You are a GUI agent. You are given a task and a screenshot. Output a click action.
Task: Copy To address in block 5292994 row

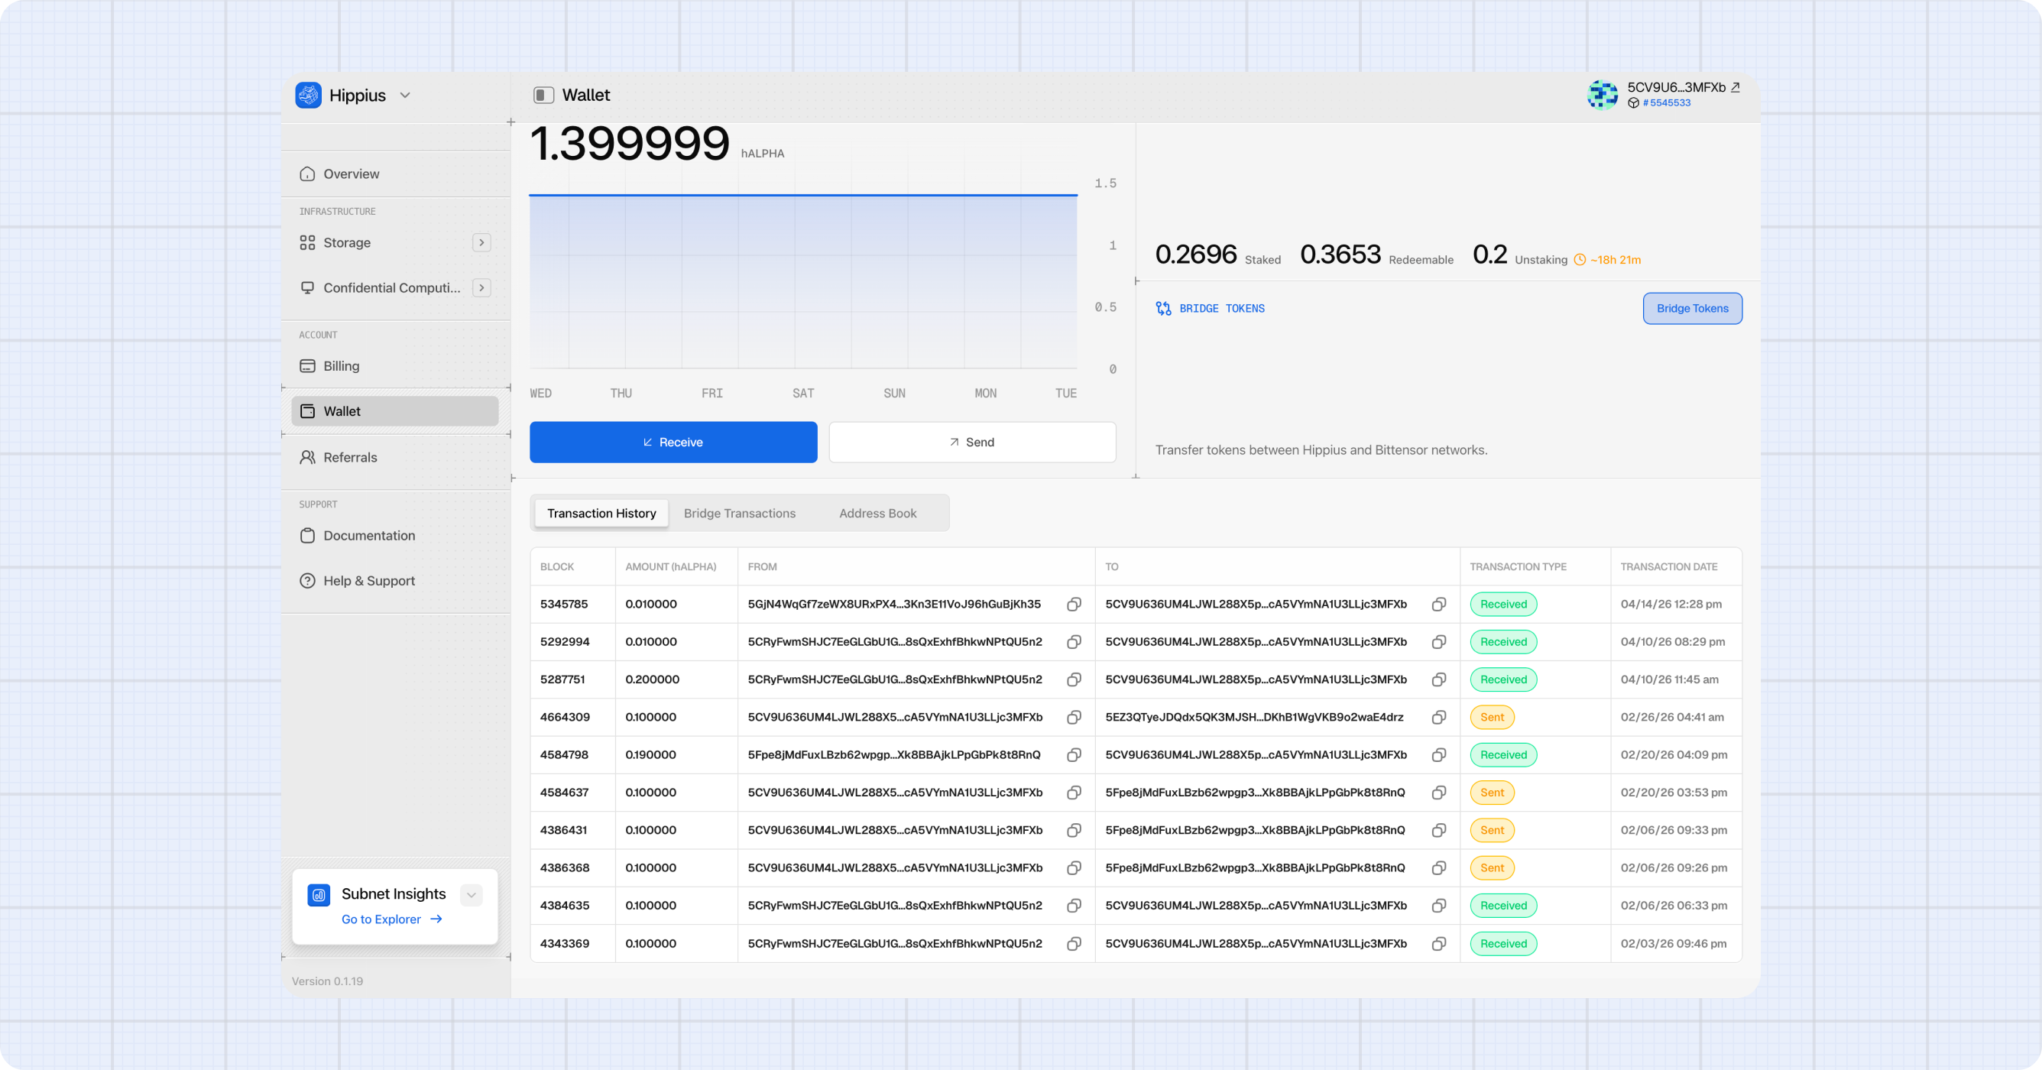[1439, 642]
